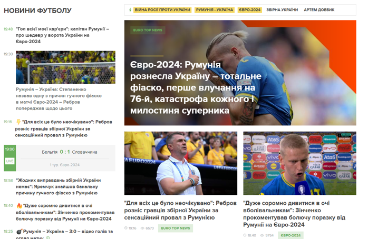368x239 pixels.
Task: Click the bomb emoji beside Румунія – Україна 3:0
Action: (20, 232)
